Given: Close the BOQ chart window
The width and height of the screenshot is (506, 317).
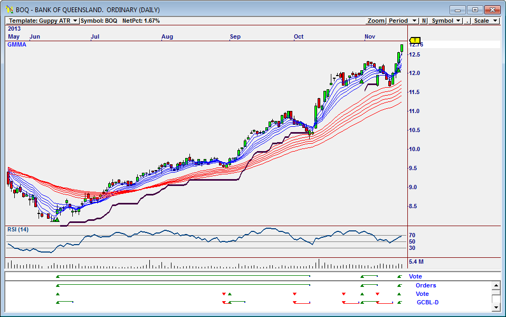Looking at the screenshot, I should pyautogui.click(x=492, y=10).
